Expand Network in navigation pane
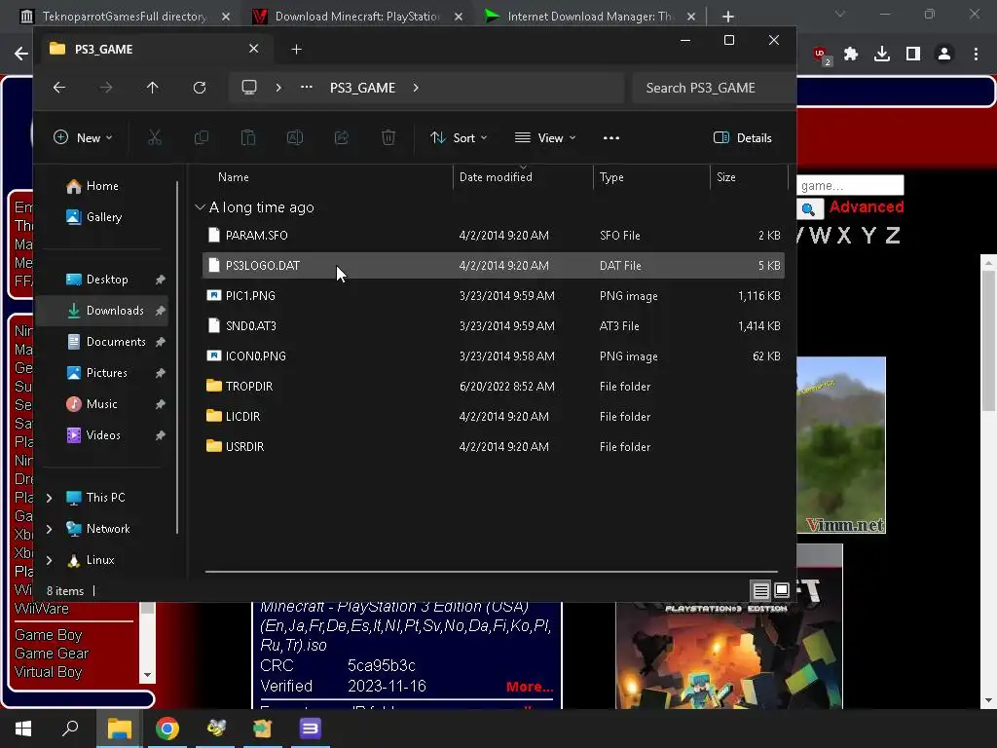 (x=50, y=529)
